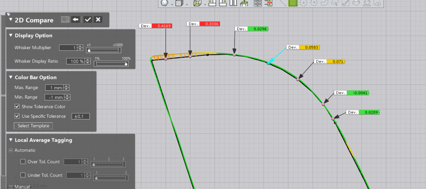Collapse the Display Option section
The width and height of the screenshot is (426, 189).
pos(11,35)
